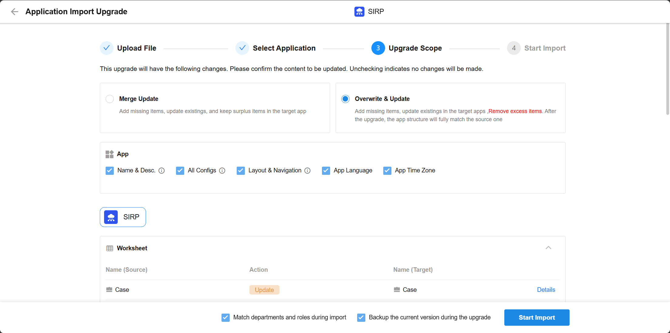Image resolution: width=670 pixels, height=333 pixels.
Task: Open Details link for Case worksheet
Action: 546,290
